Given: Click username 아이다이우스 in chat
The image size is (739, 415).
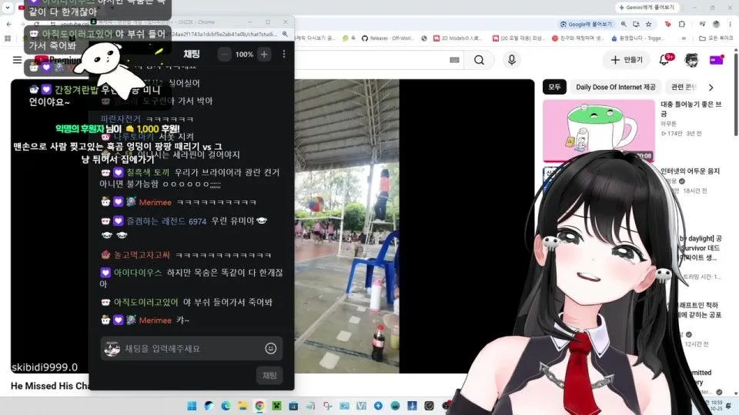Looking at the screenshot, I should pos(138,272).
